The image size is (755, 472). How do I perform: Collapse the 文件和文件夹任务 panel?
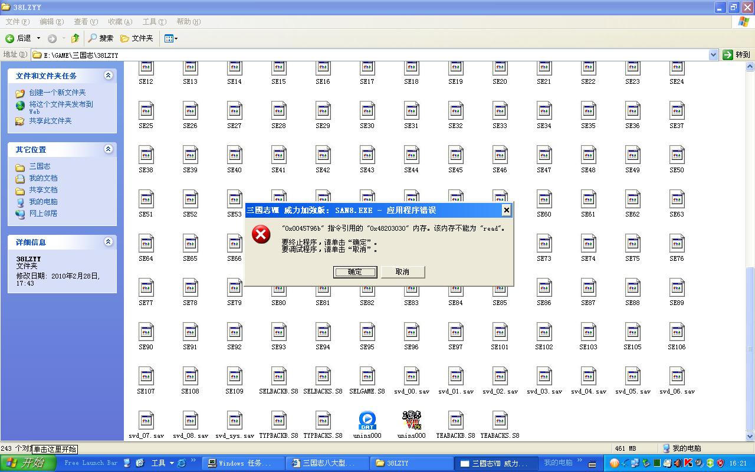coord(108,76)
